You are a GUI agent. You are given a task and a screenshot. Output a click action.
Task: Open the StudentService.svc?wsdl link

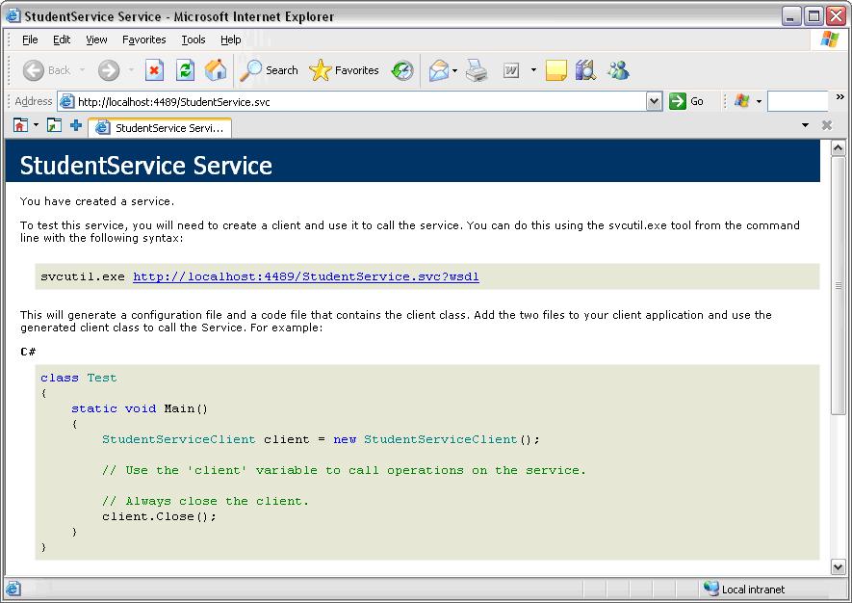click(305, 277)
